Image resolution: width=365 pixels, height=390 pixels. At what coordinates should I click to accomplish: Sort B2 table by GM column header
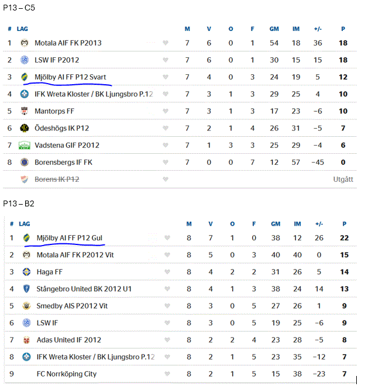coord(274,224)
